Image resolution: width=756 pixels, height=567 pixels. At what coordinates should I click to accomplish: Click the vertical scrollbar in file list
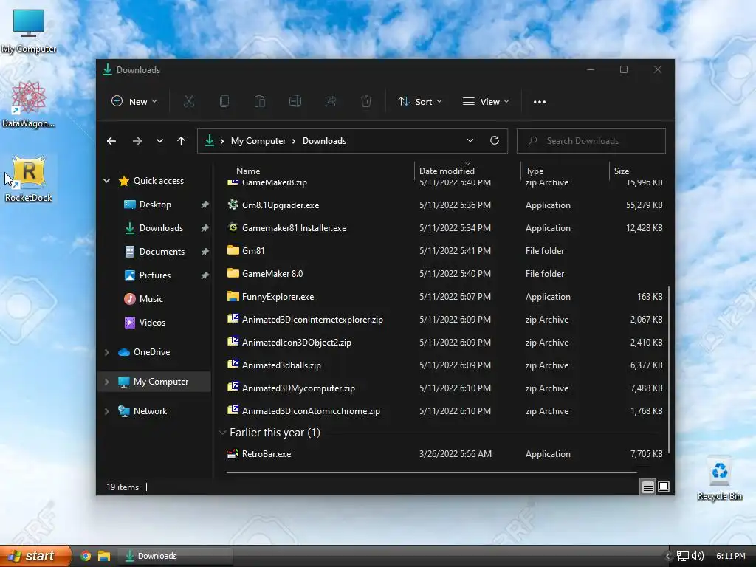coord(669,369)
